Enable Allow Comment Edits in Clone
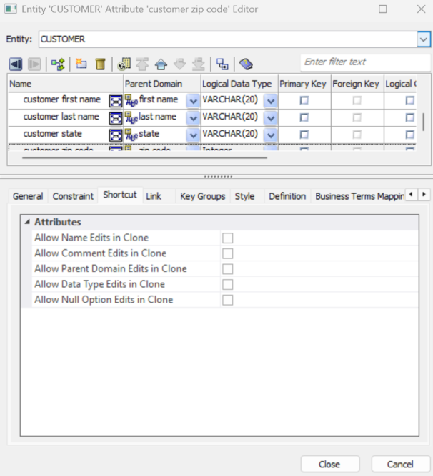433x476 pixels. [227, 253]
